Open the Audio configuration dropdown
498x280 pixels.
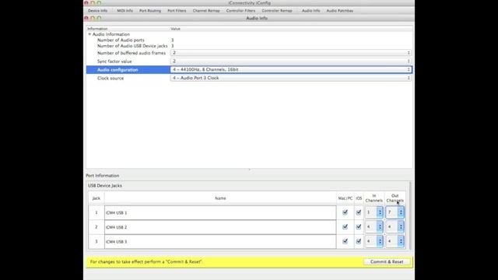point(290,69)
